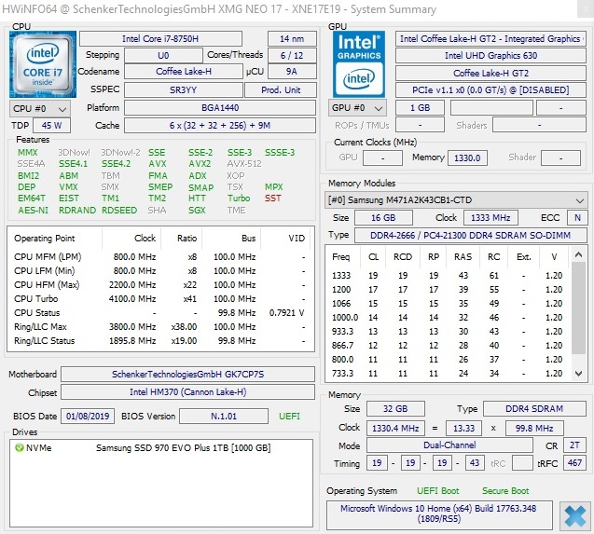Click the 733.3 frequency timing row
Viewport: 594px width, 534px height.
click(448, 374)
